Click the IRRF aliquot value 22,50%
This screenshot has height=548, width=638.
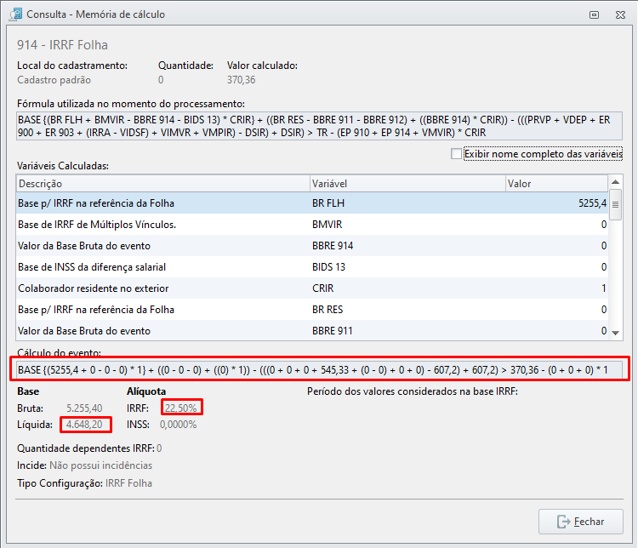click(x=180, y=408)
